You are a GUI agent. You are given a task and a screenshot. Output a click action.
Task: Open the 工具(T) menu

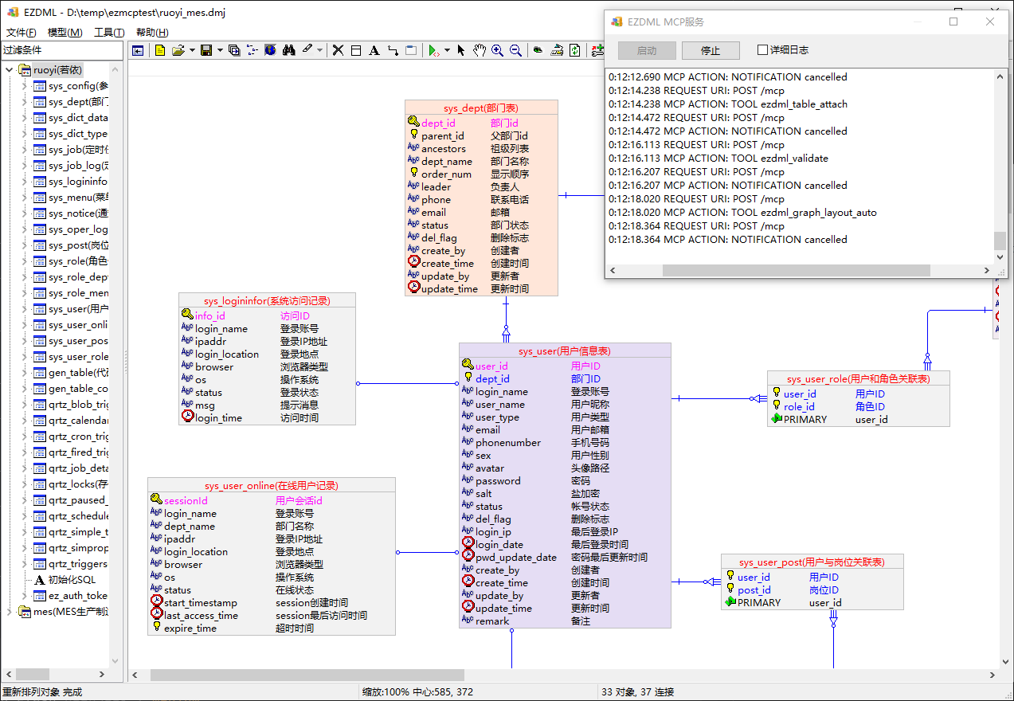pyautogui.click(x=109, y=33)
